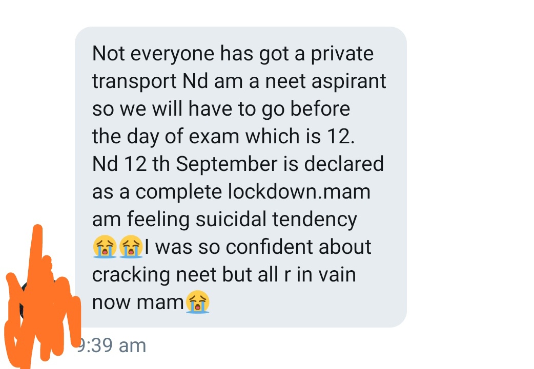Tap the crying emoji after 'now mam'
This screenshot has height=369, width=534.
point(197,301)
